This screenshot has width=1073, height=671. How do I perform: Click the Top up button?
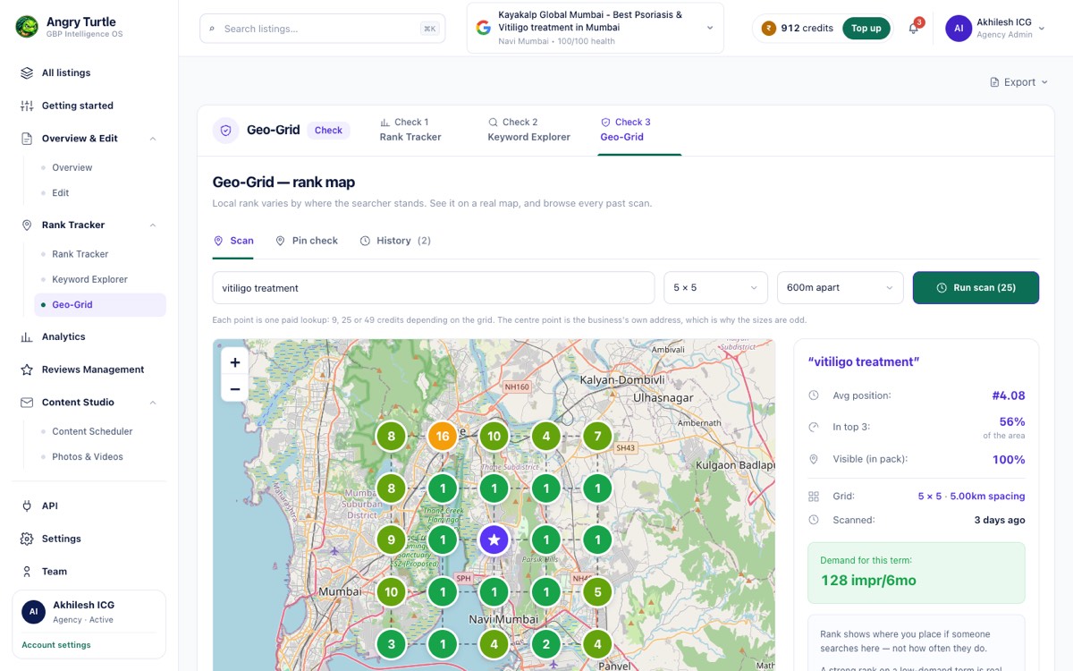(866, 29)
